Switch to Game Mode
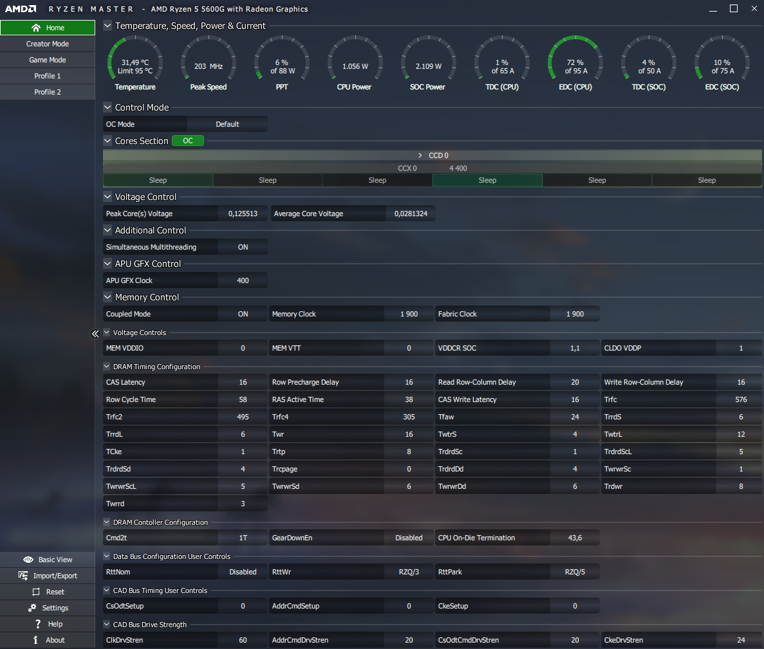Image resolution: width=764 pixels, height=649 pixels. [x=48, y=60]
